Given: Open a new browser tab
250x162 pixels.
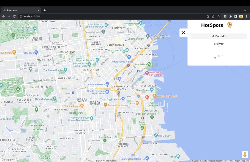Looking at the screenshot, I should [x=45, y=10].
